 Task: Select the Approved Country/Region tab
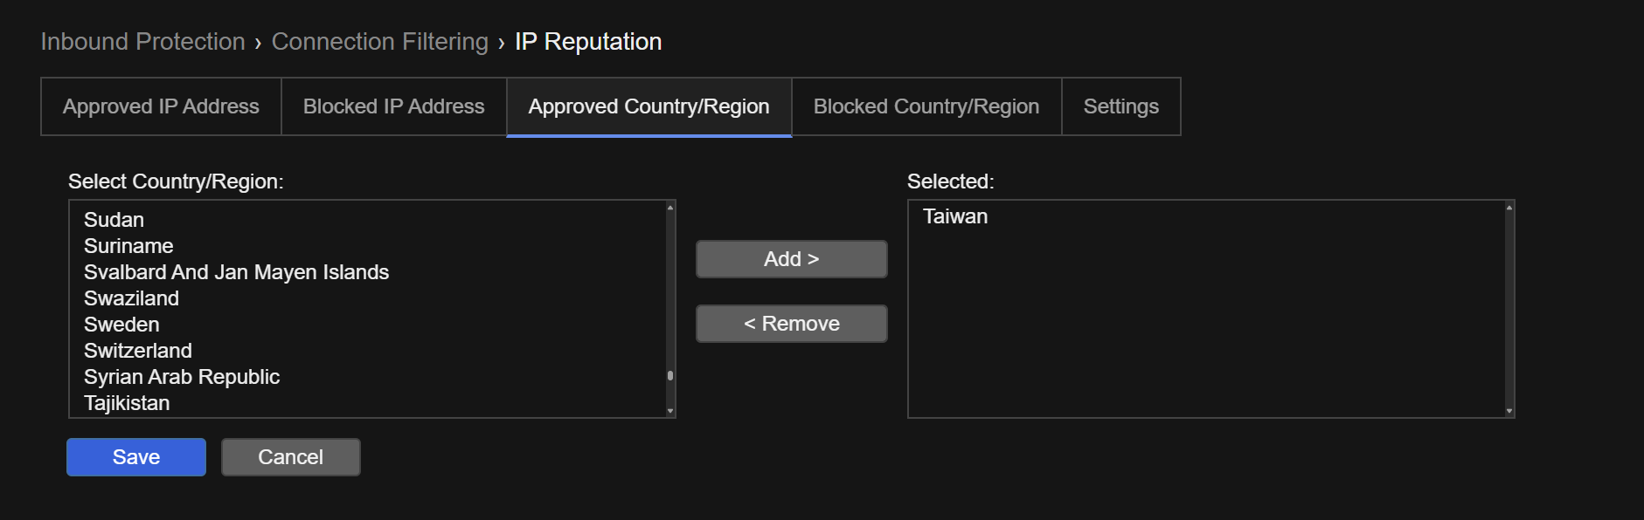point(649,106)
